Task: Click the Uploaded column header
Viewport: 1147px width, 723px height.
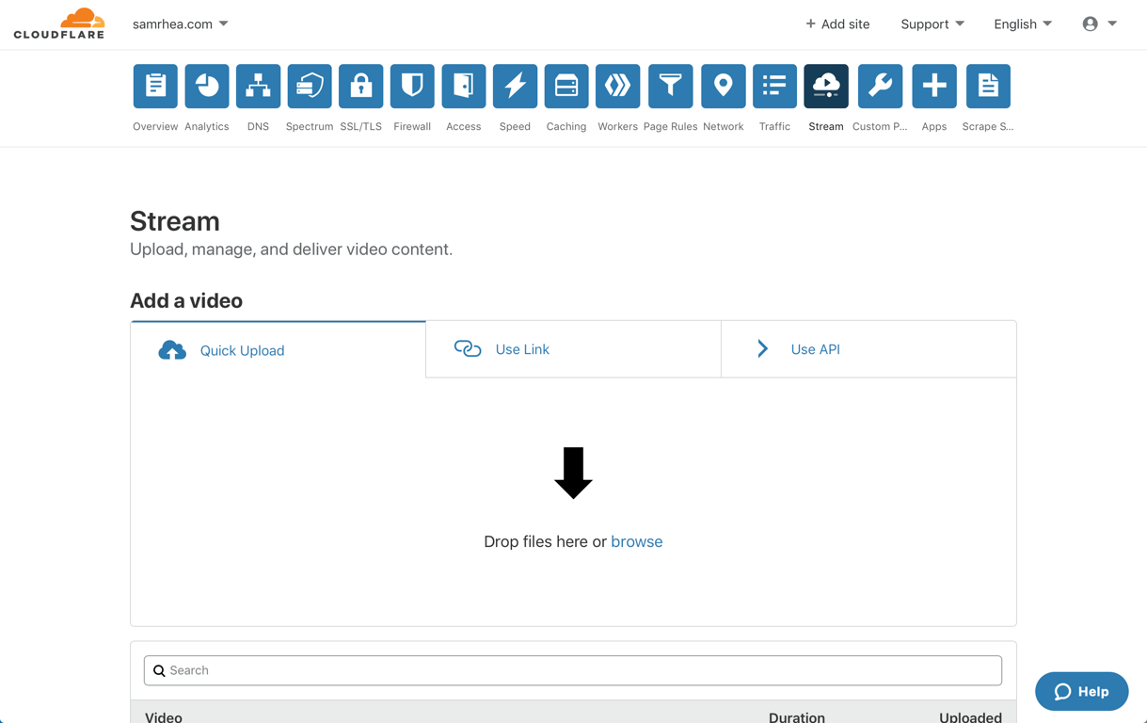Action: click(x=970, y=716)
